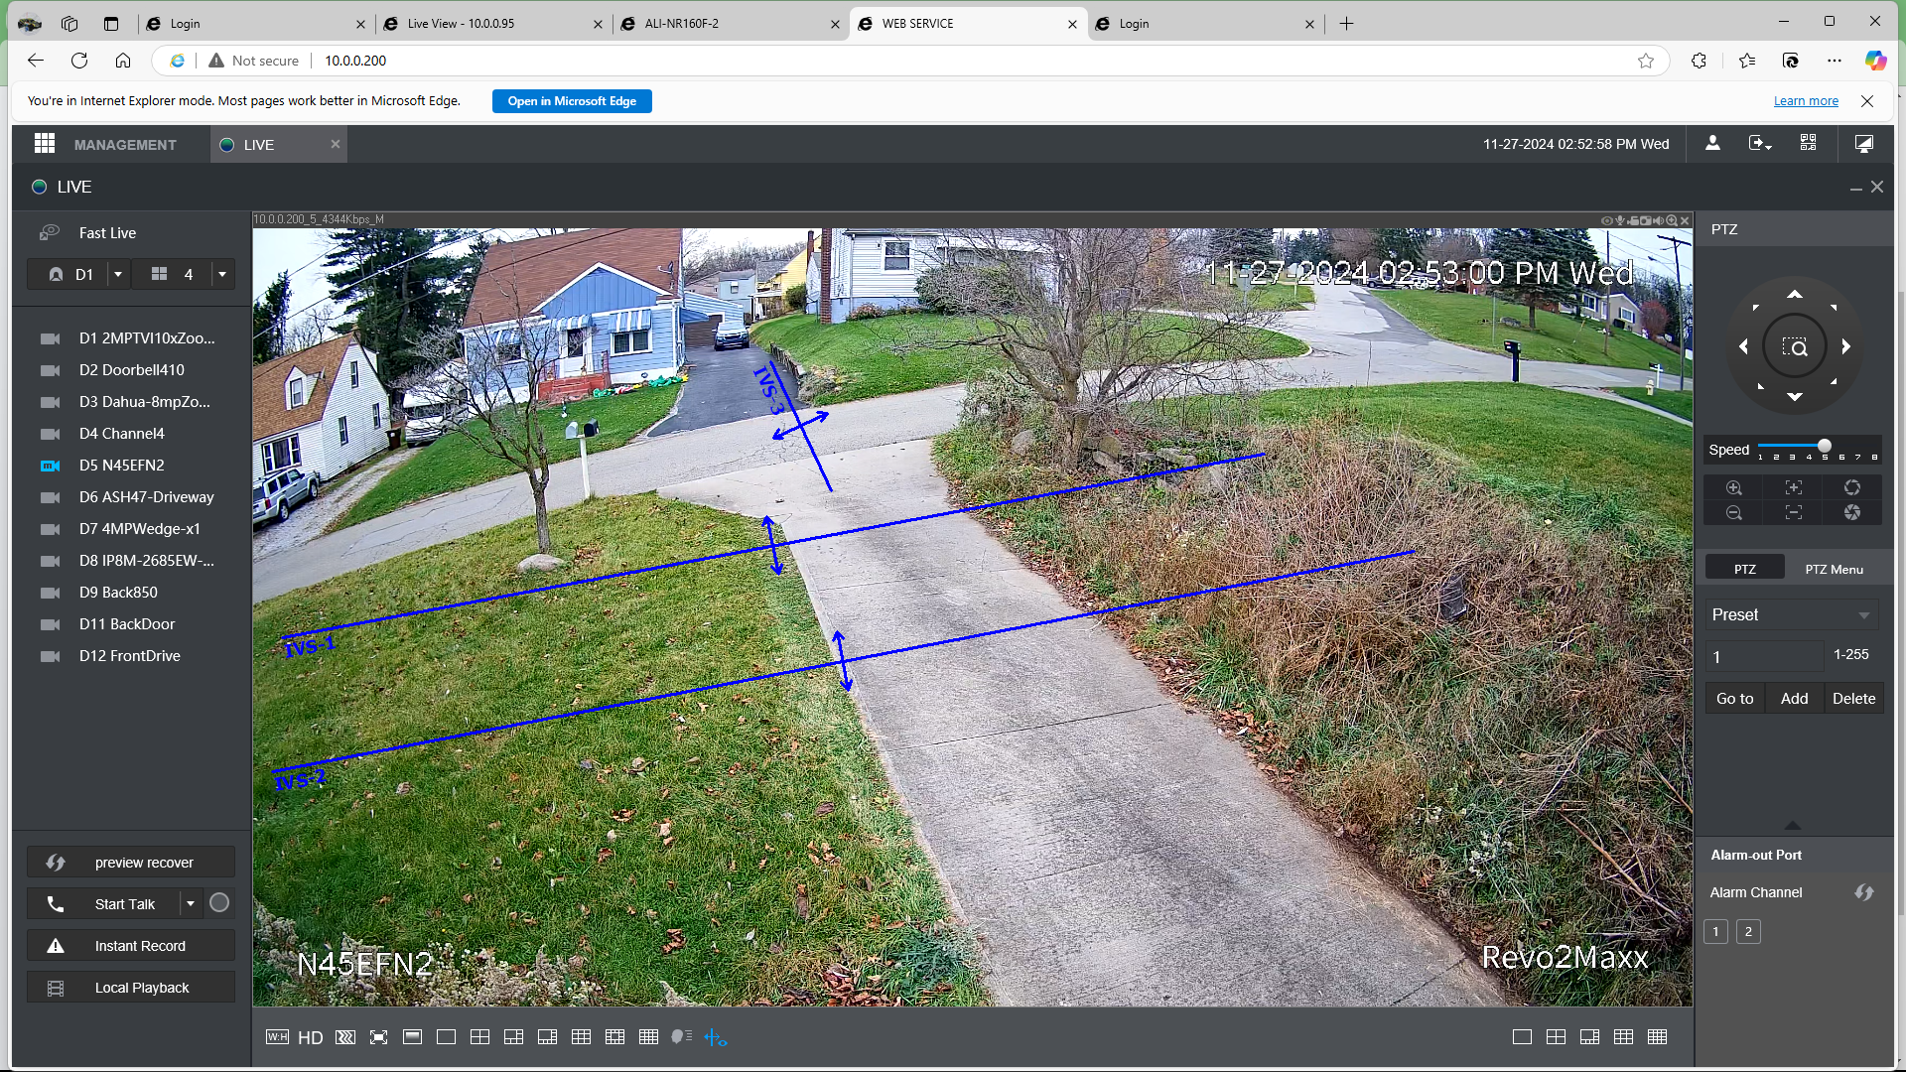Pan the PTZ camera right
The image size is (1906, 1072).
click(1845, 346)
